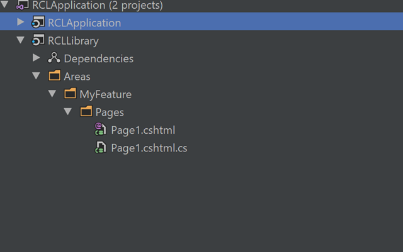Collapse the RCLApplication solution node

click(4, 4)
